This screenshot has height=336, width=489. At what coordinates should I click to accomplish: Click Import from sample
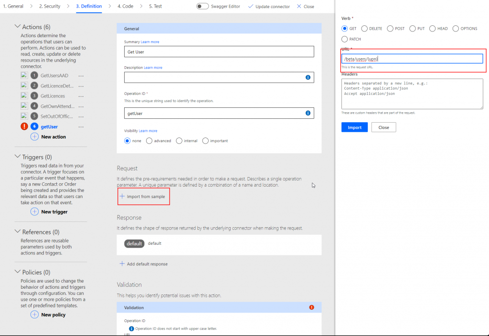coord(142,196)
